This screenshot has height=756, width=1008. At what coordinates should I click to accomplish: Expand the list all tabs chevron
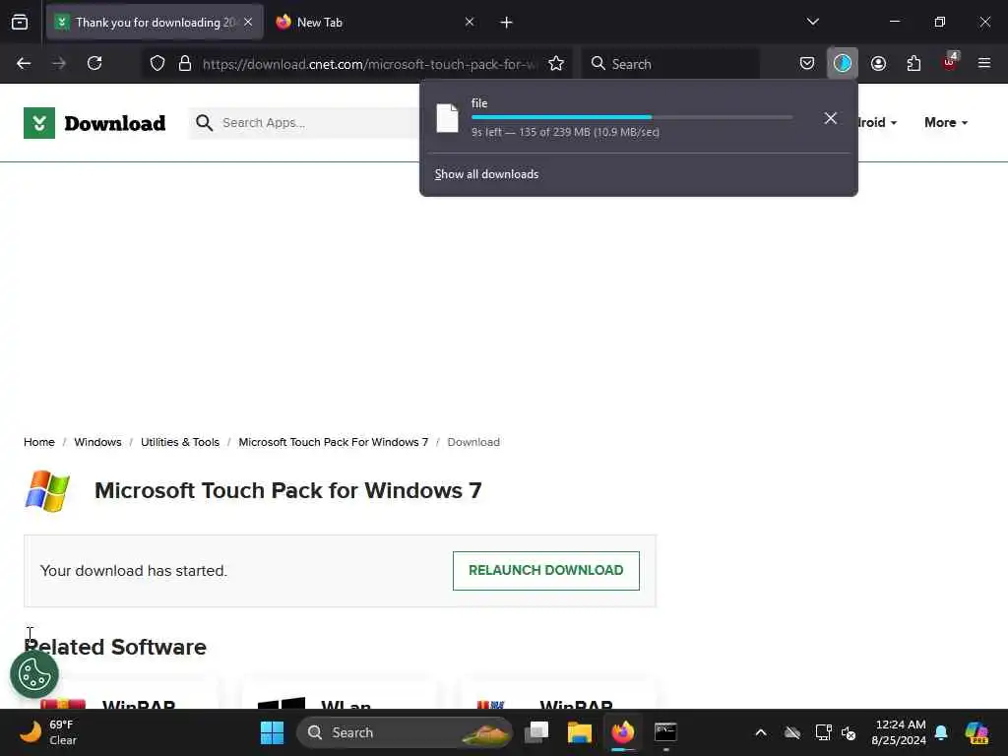(812, 22)
